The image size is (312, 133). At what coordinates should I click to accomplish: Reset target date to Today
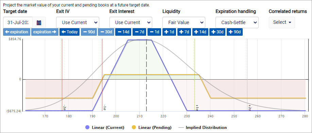[x=69, y=32]
